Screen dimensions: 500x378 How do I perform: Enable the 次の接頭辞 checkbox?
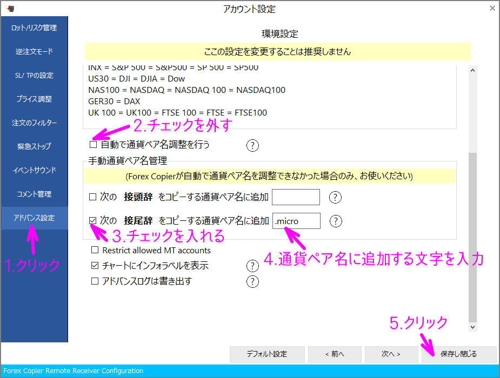tap(94, 197)
